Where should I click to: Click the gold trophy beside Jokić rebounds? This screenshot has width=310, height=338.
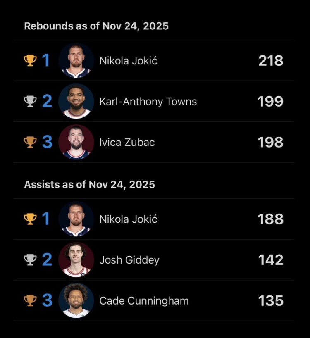pos(30,61)
